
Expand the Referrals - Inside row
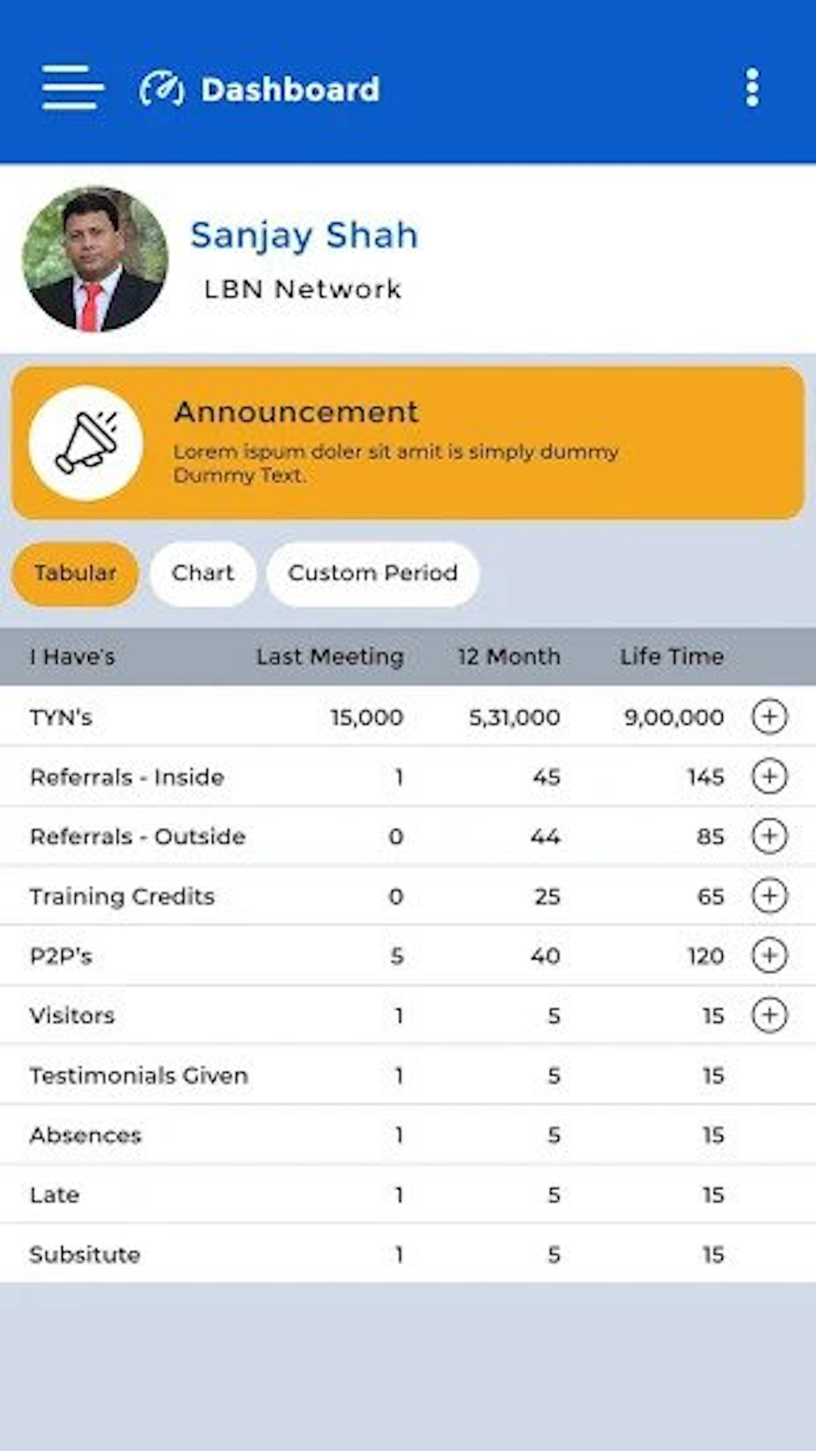pos(769,776)
